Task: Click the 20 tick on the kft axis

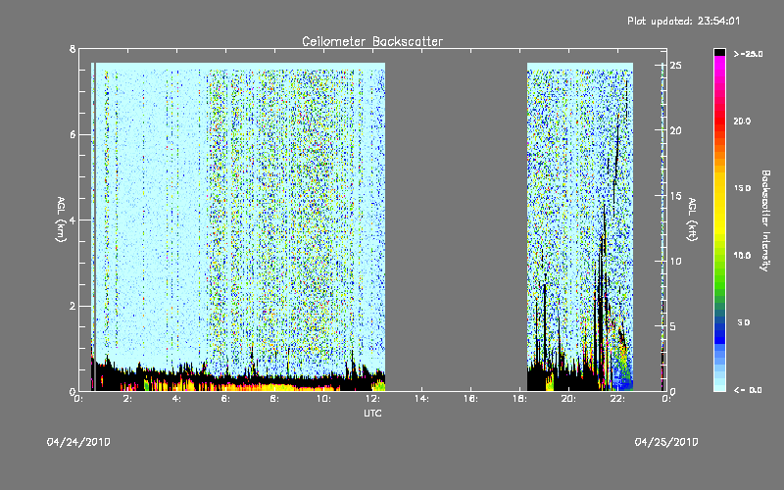Action: pyautogui.click(x=675, y=130)
